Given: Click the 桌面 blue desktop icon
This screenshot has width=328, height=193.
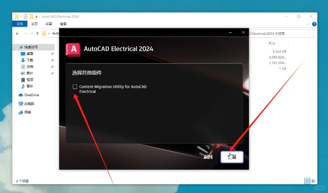Looking at the screenshot, I should click(x=23, y=54).
